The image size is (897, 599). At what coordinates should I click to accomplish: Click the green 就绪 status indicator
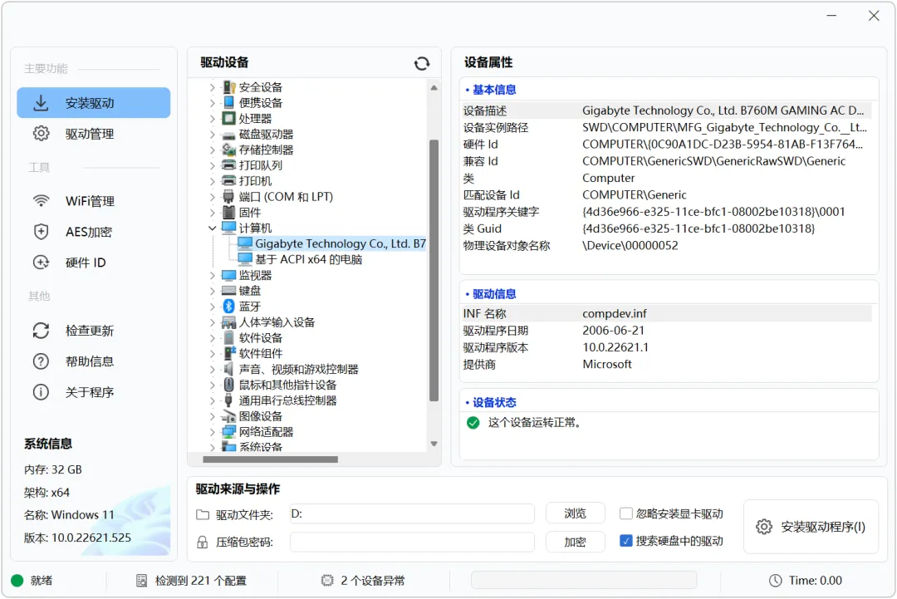point(17,581)
